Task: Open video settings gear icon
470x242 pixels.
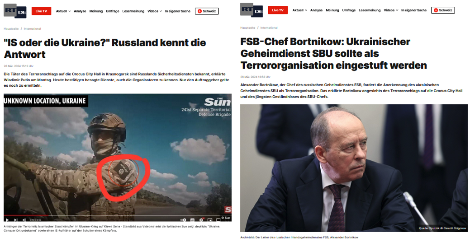Action: pyautogui.click(x=201, y=220)
